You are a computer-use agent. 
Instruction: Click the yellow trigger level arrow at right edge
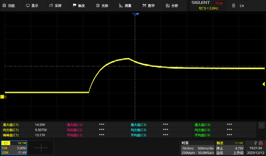pos(263,84)
